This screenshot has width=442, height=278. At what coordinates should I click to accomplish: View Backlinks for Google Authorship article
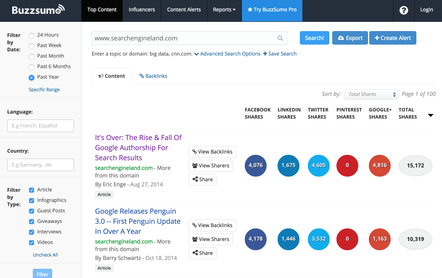[212, 152]
